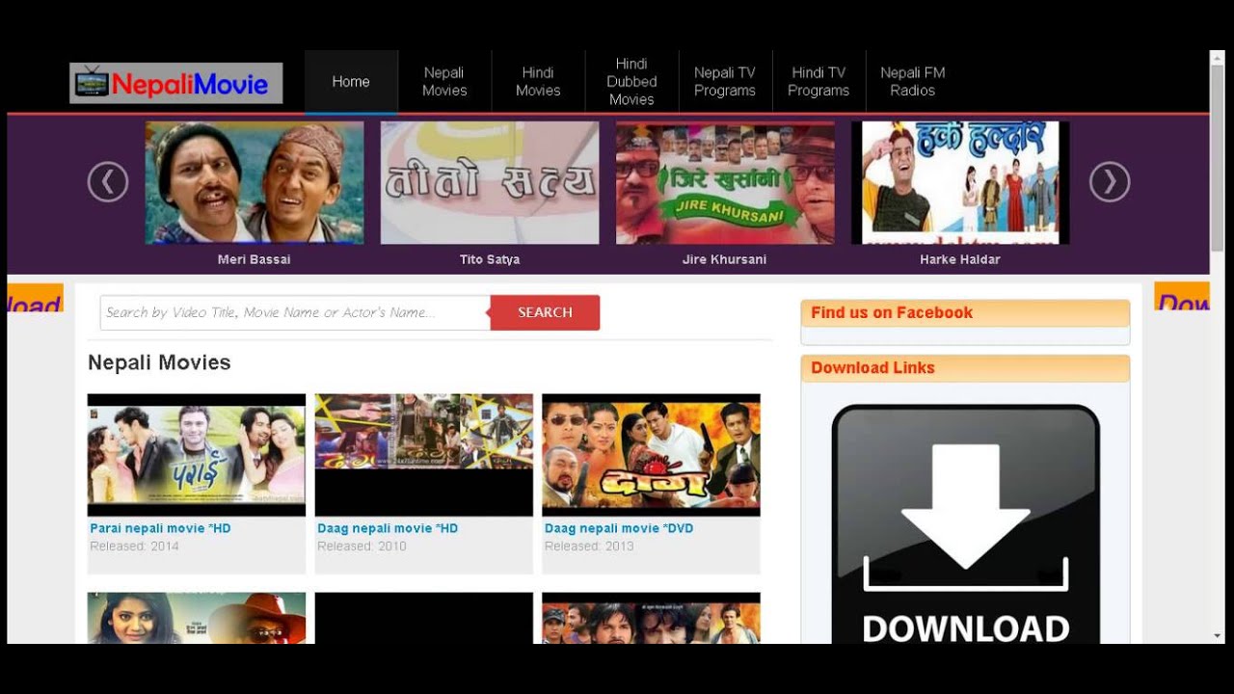Click the next carousel arrow
This screenshot has width=1234, height=694.
[x=1110, y=181]
